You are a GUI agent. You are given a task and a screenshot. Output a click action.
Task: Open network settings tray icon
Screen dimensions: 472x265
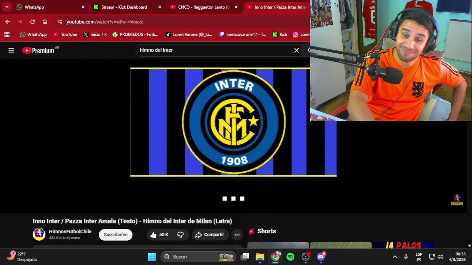click(x=432, y=257)
